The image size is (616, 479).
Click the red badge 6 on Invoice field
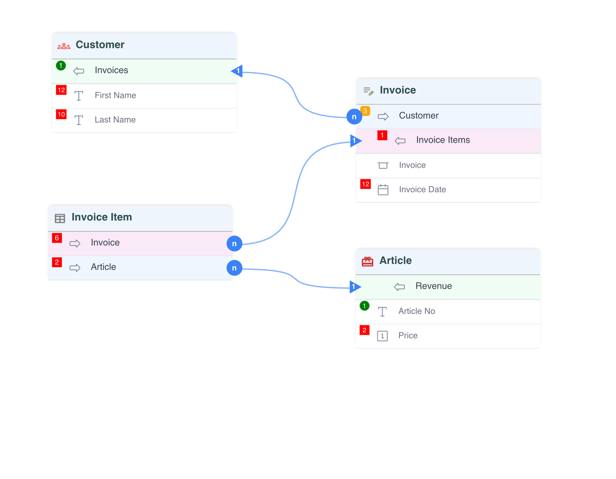pos(57,238)
